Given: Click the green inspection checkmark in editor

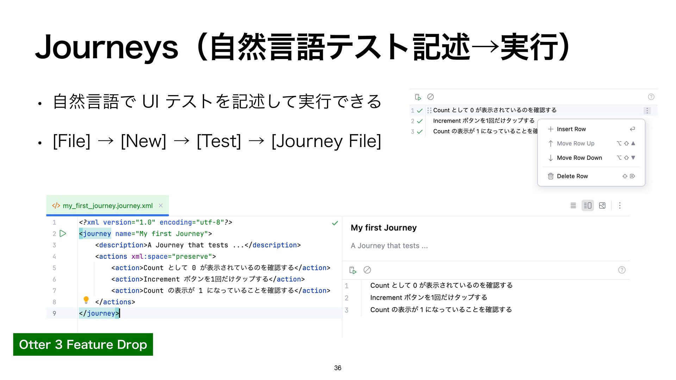Looking at the screenshot, I should pyautogui.click(x=335, y=223).
